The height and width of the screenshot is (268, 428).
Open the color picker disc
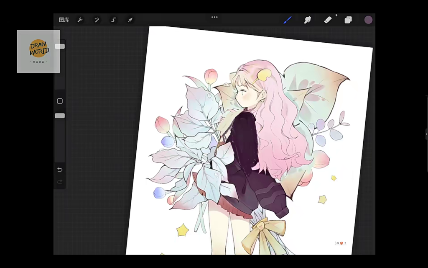pos(368,20)
